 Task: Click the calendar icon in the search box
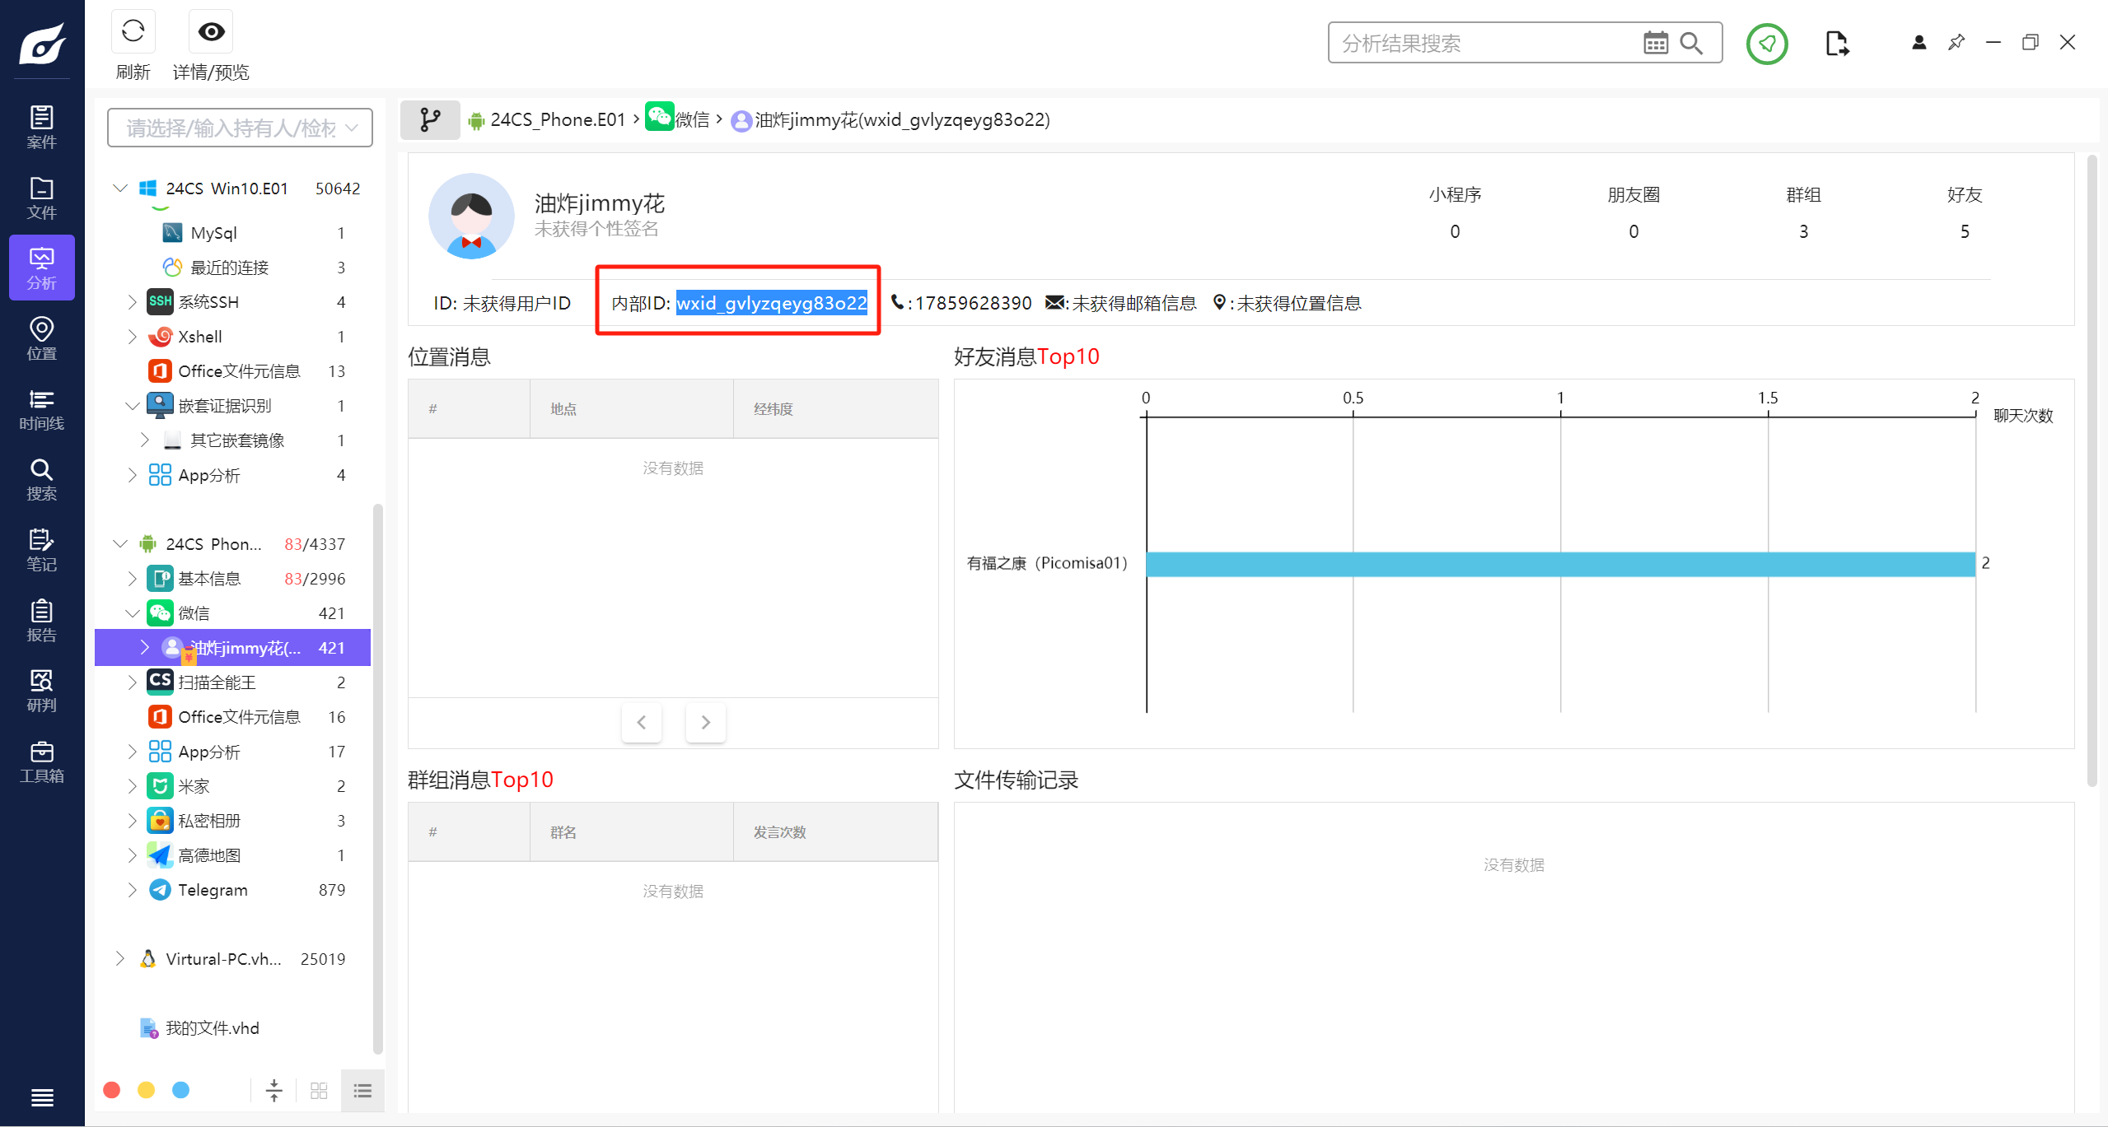tap(1655, 43)
